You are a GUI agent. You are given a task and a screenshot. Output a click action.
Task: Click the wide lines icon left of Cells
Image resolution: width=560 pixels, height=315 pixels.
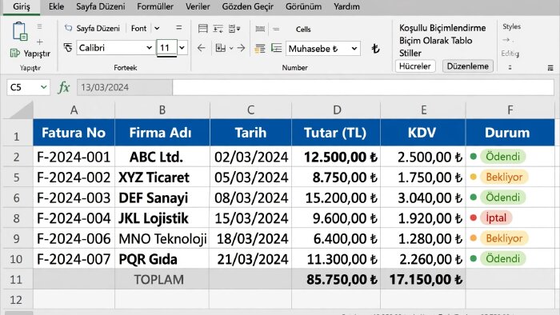click(260, 29)
